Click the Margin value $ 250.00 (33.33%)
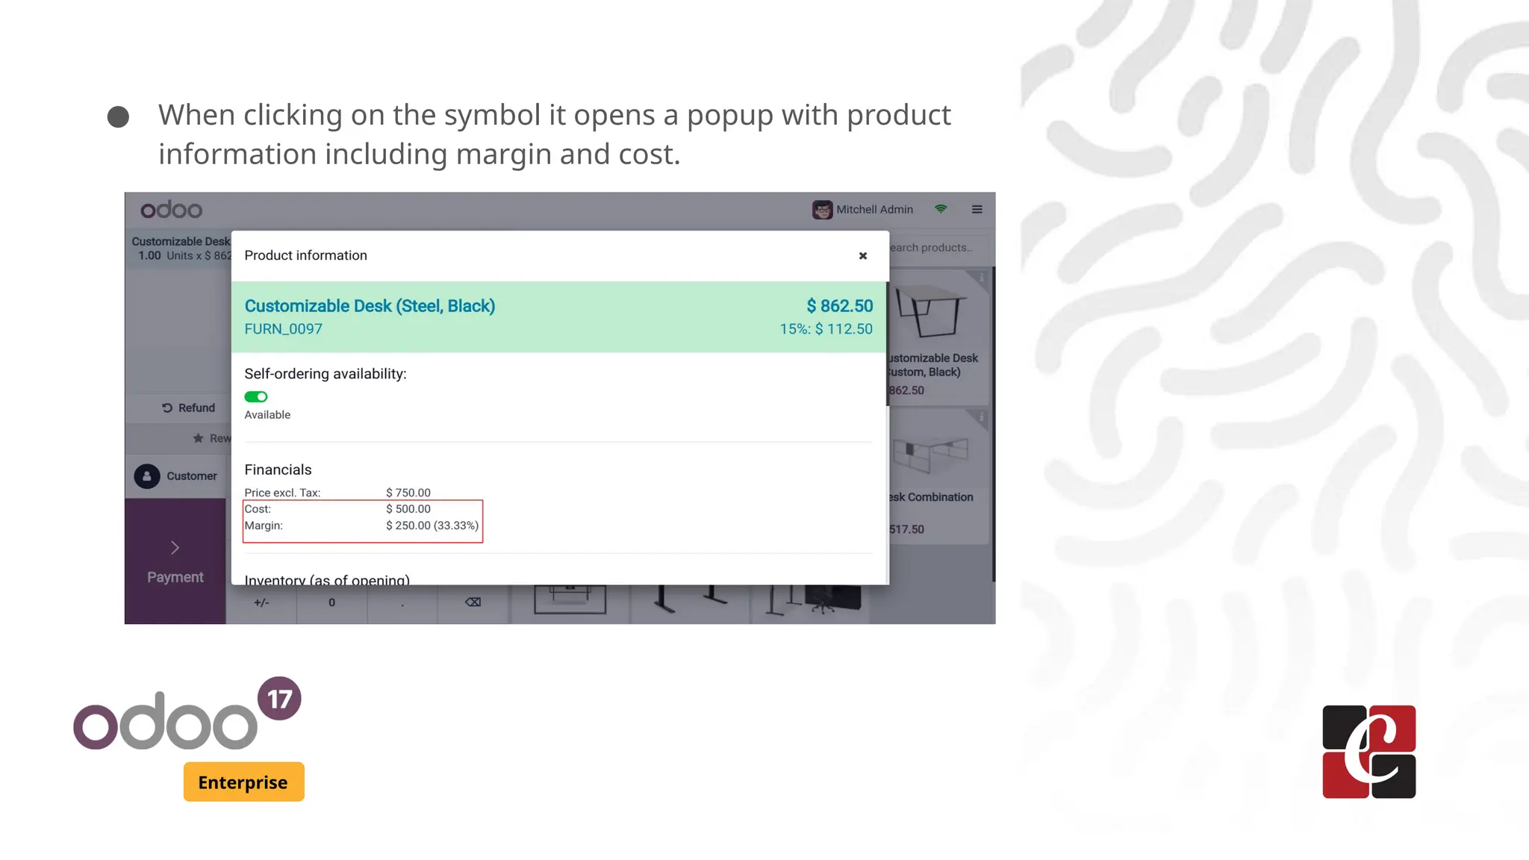1529x860 pixels. click(432, 526)
